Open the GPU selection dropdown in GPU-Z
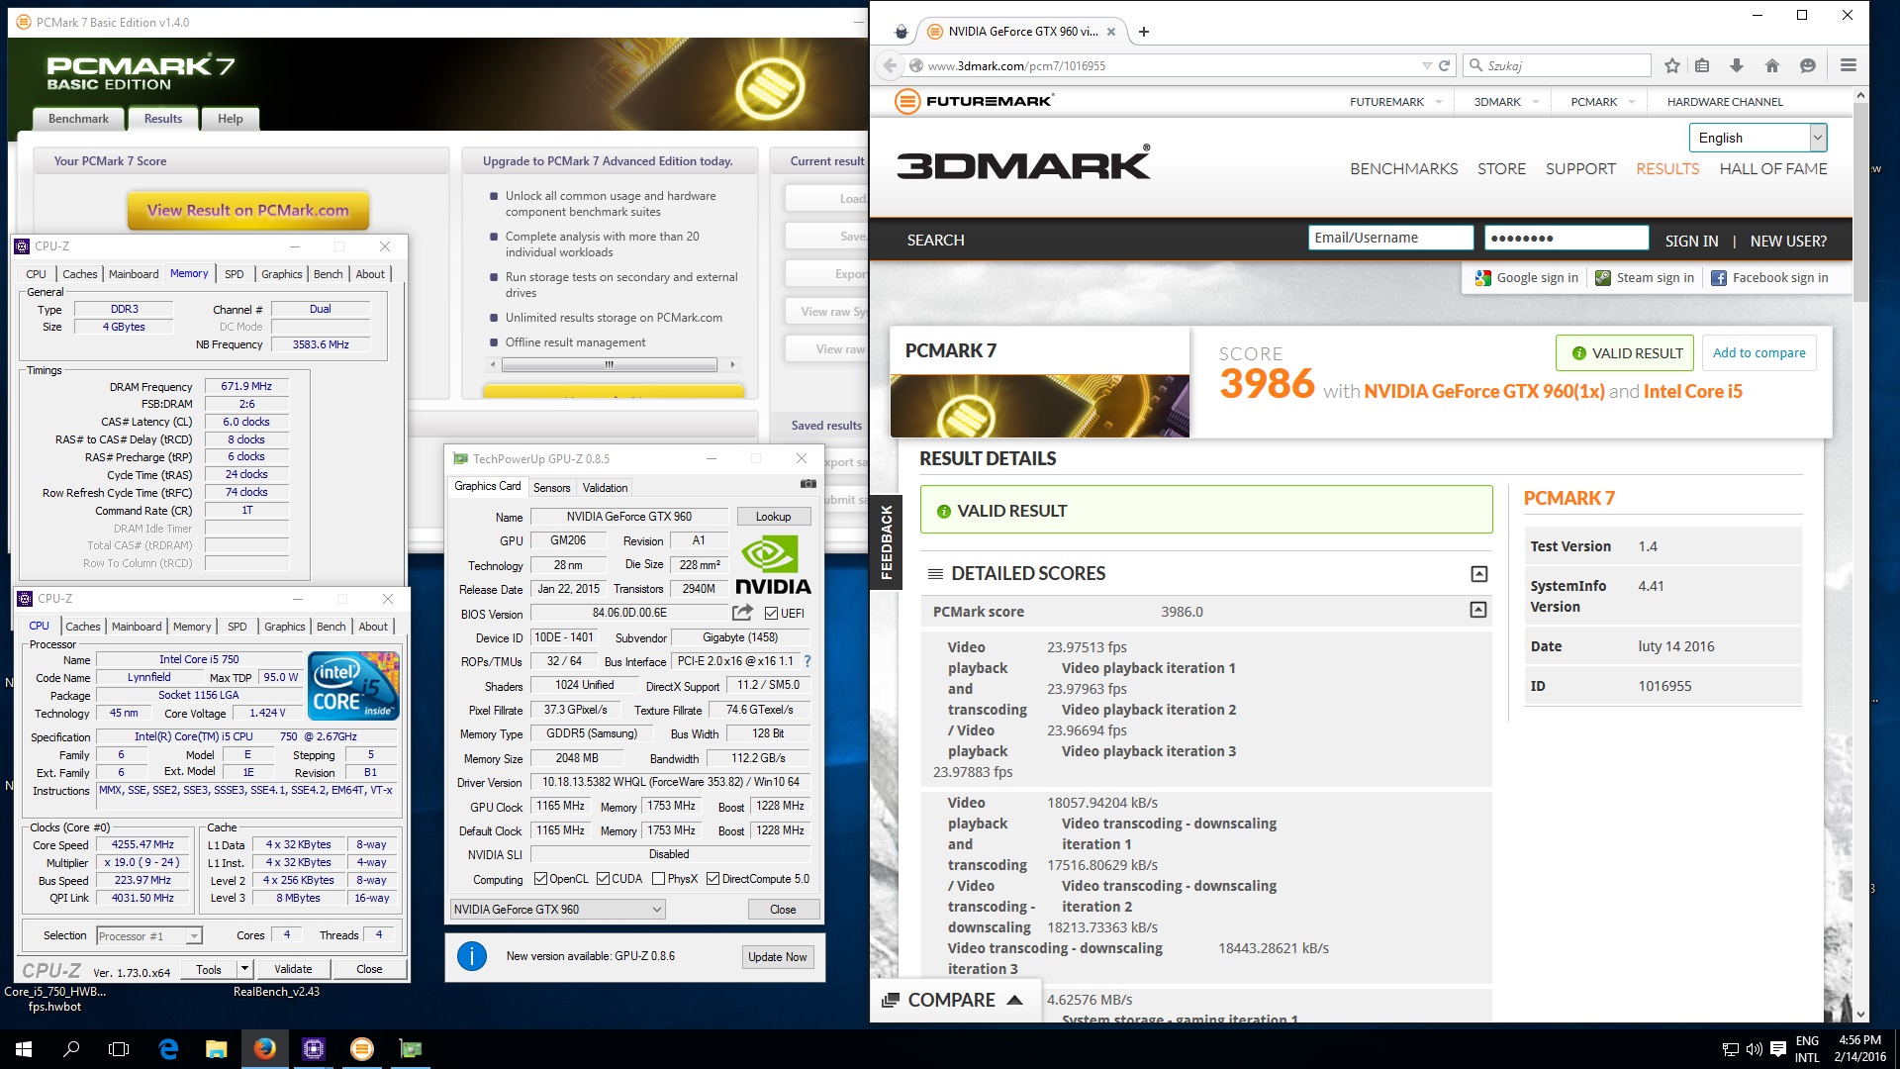The height and width of the screenshot is (1069, 1900). coord(557,910)
